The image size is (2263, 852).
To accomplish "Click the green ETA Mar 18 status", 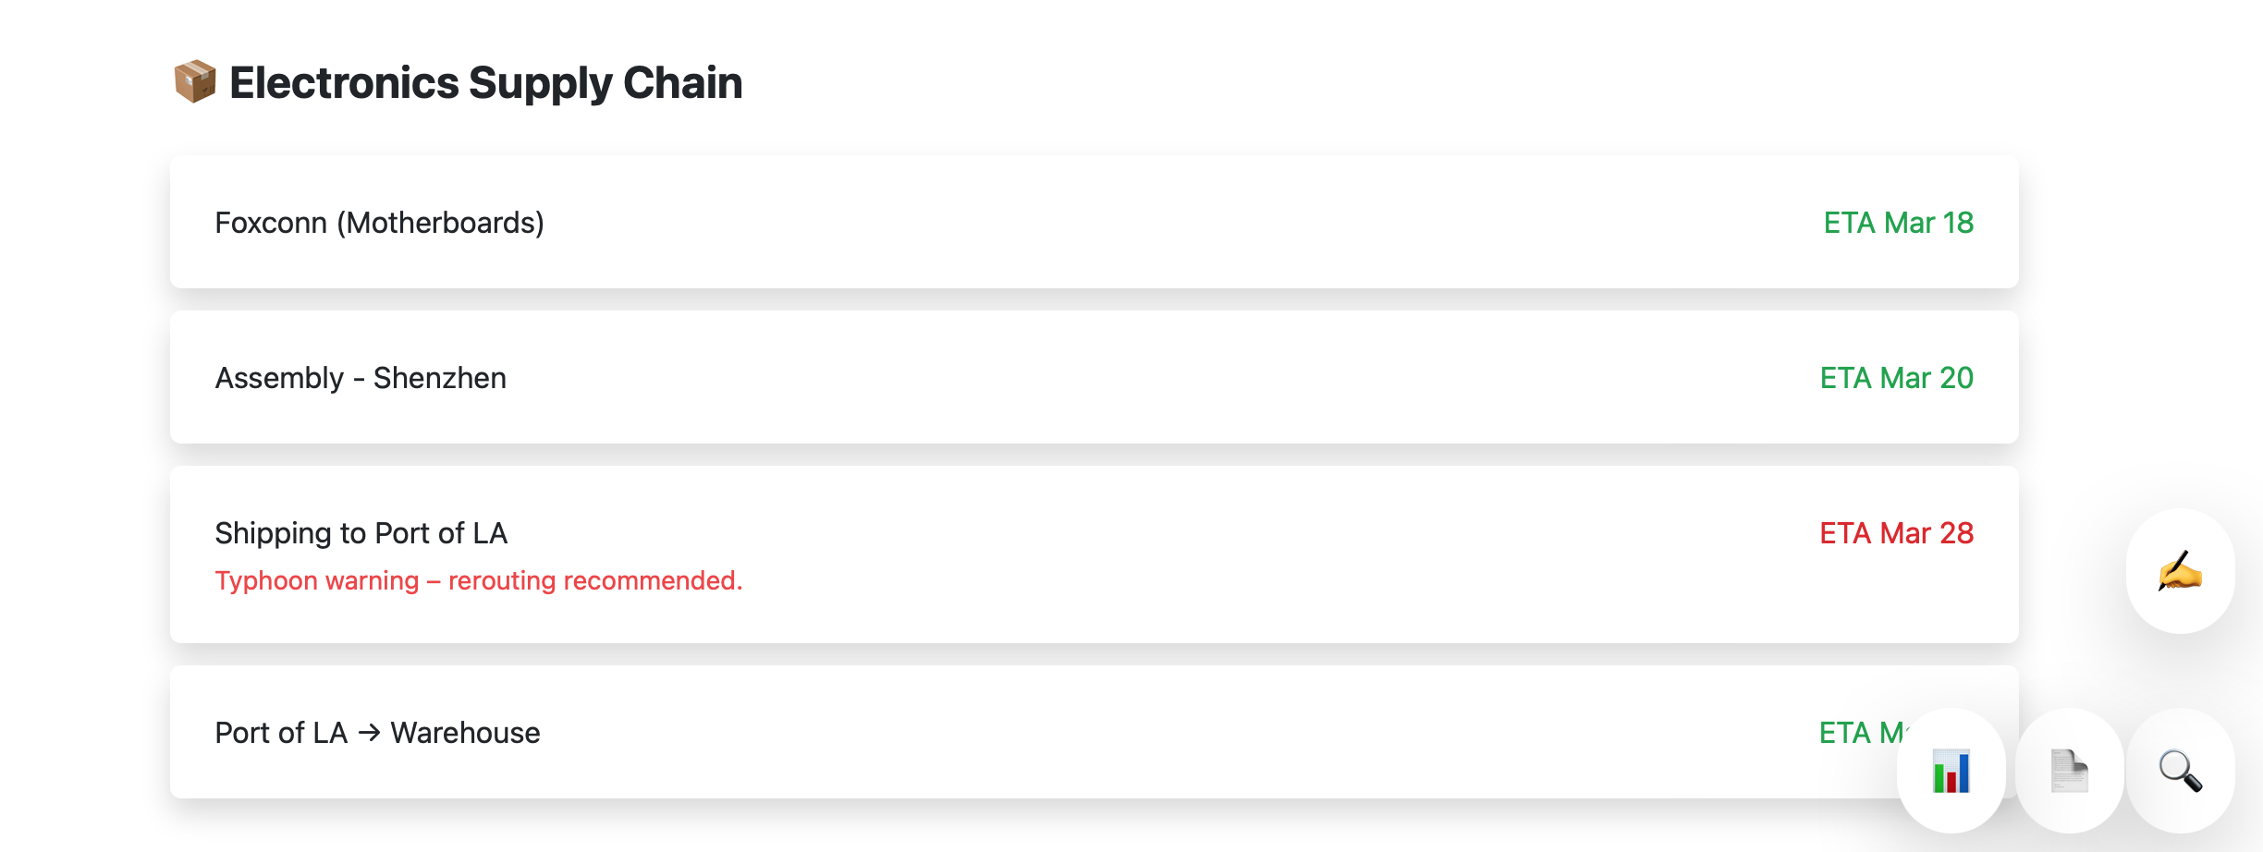I will point(1898,223).
